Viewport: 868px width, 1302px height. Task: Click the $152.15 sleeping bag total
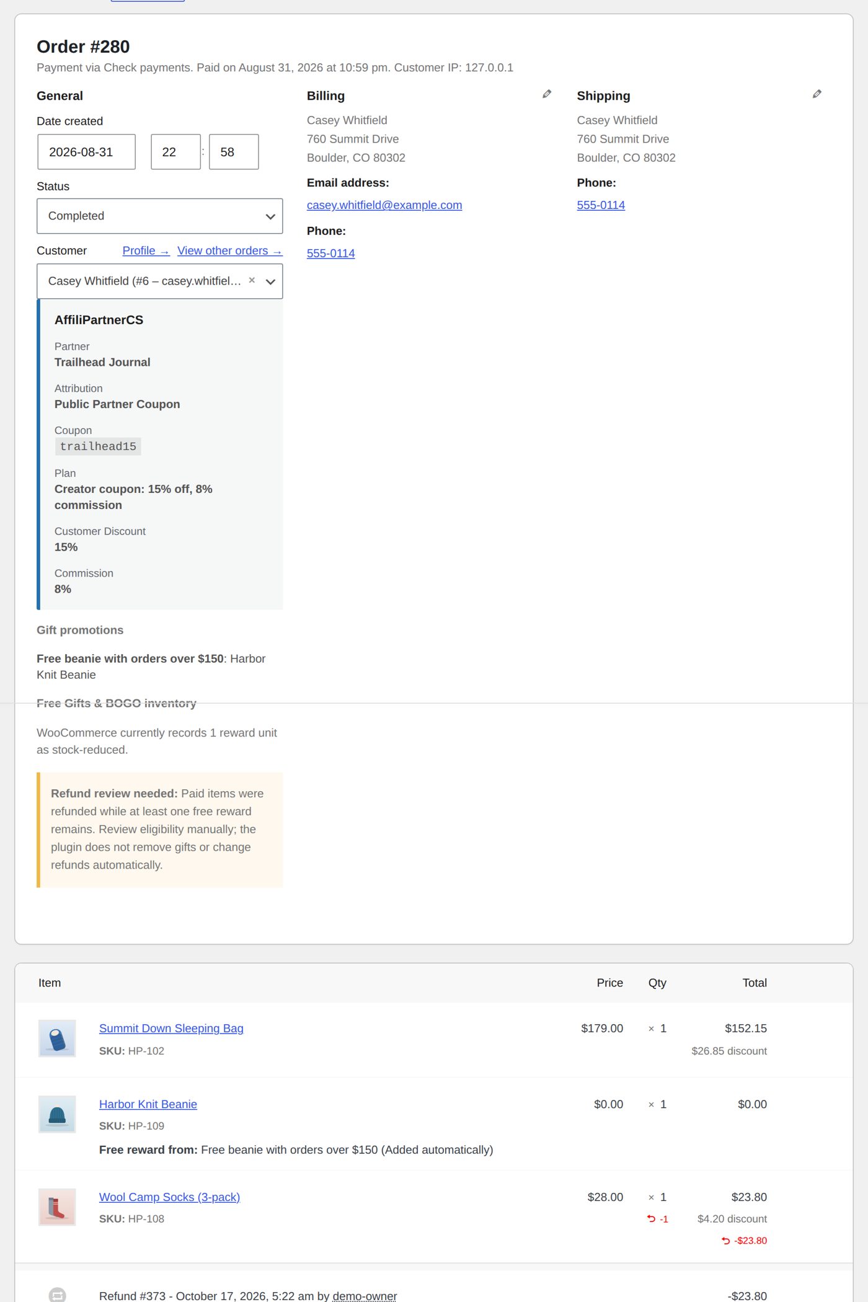(746, 1029)
